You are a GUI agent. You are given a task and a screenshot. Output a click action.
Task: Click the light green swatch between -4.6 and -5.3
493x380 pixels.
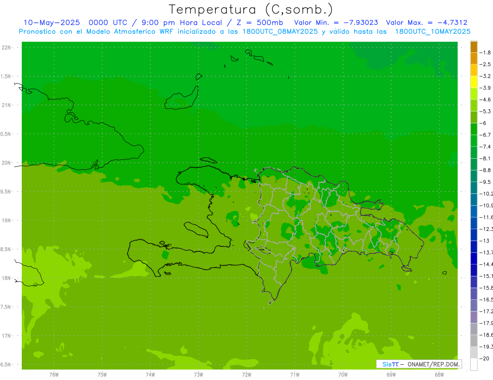point(474,105)
